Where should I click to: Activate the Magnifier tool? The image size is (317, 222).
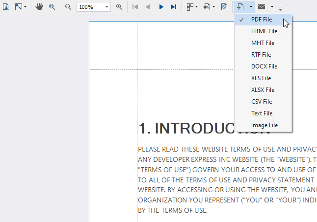coord(52,7)
